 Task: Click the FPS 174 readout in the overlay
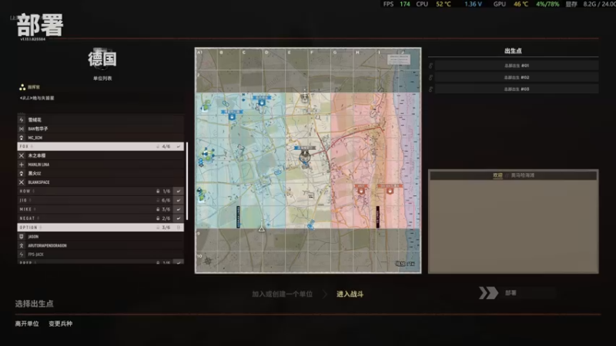pos(397,4)
